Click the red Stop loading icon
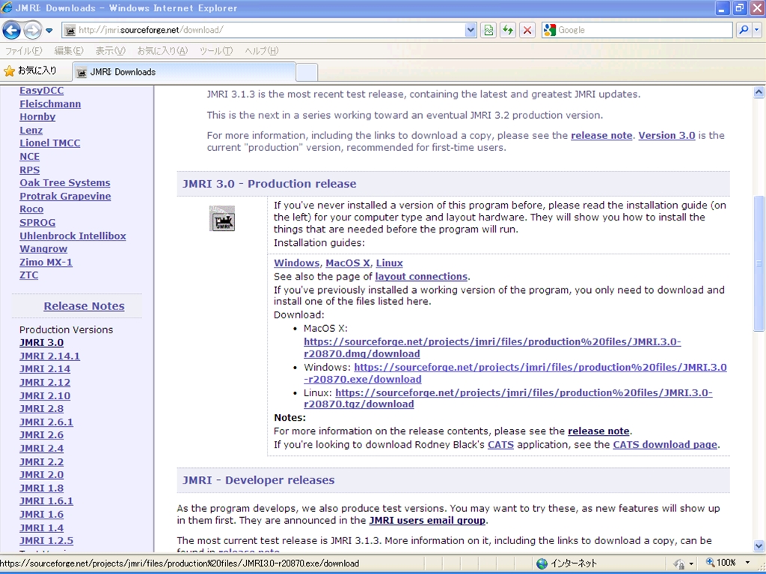Viewport: 766px width, 574px height. click(x=527, y=30)
